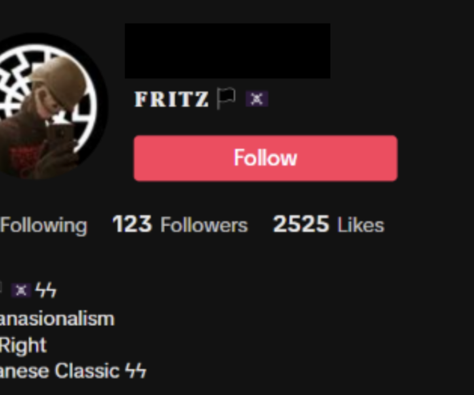Click the rune symbol after 'Classic'
Image resolution: width=474 pixels, height=395 pixels.
click(135, 371)
